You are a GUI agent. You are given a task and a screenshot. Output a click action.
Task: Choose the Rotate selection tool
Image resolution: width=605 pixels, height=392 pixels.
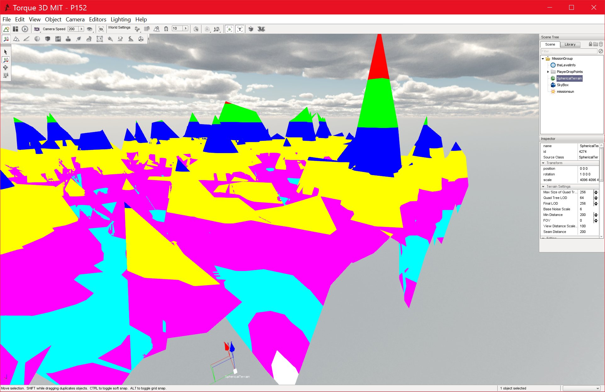[6, 68]
